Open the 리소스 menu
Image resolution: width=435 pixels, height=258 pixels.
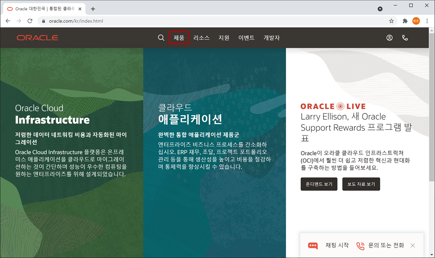pos(202,38)
